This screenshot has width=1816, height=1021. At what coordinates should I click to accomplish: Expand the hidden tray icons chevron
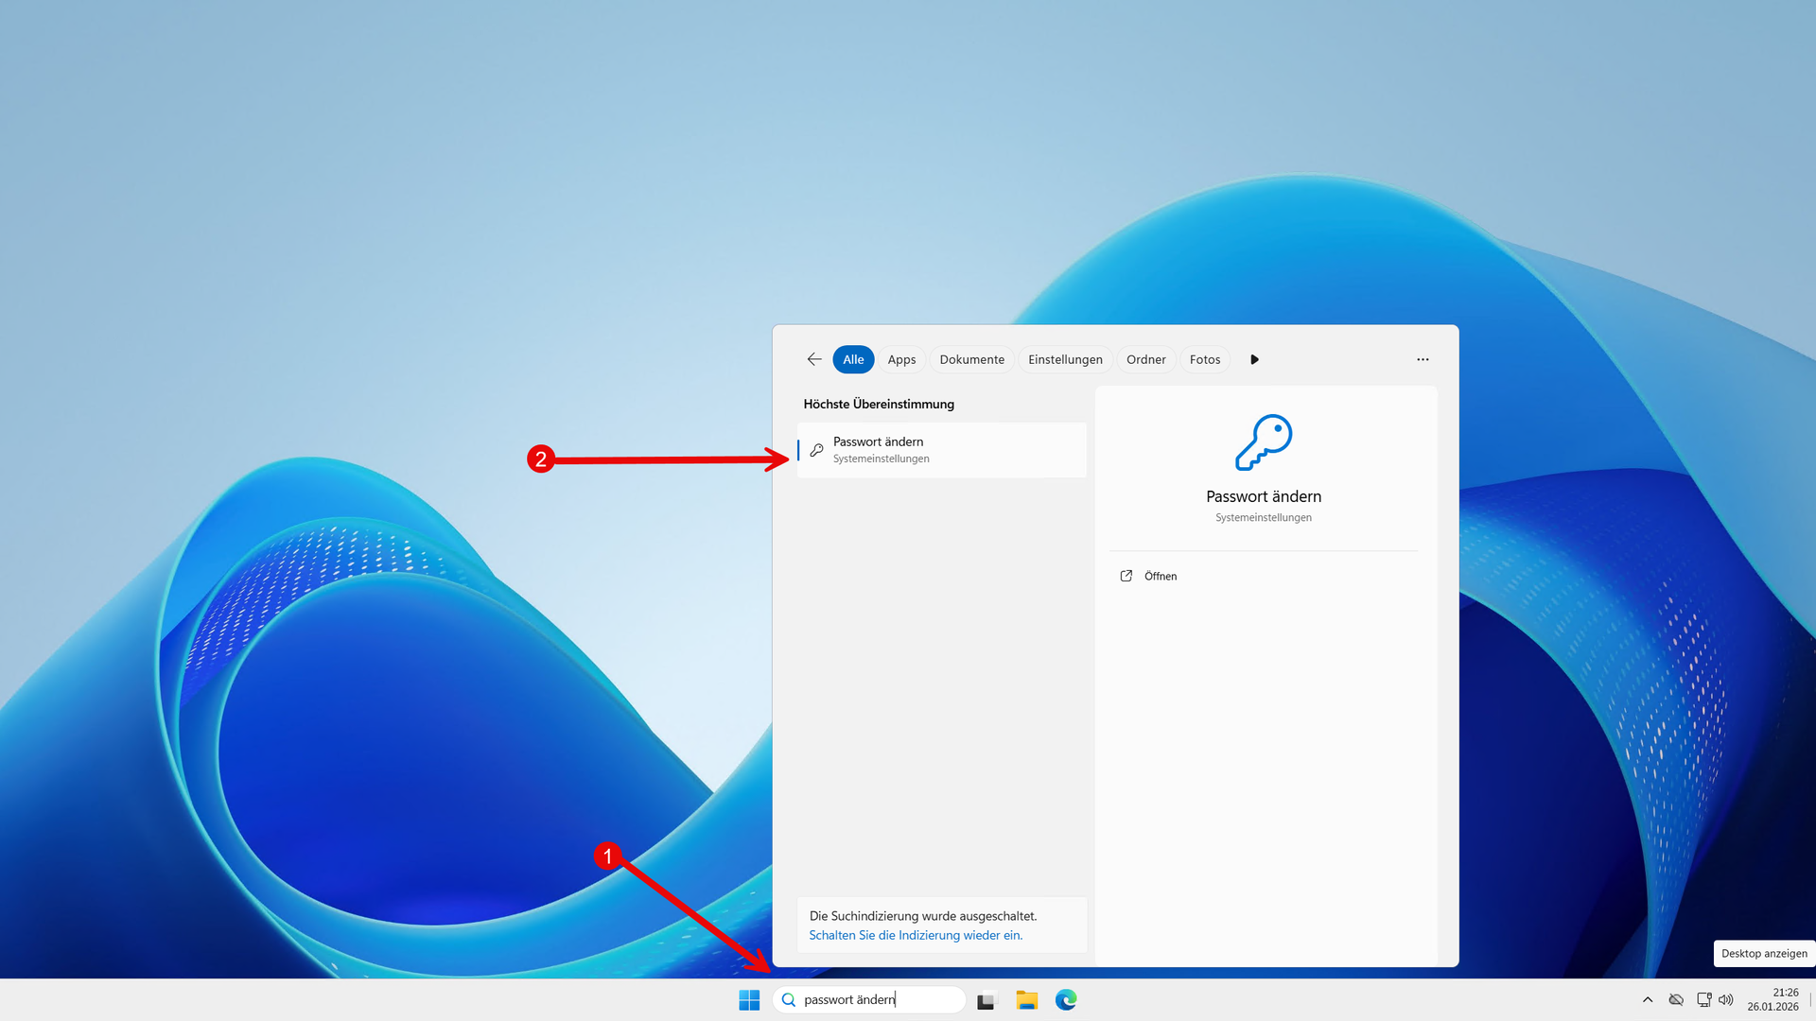1648,999
